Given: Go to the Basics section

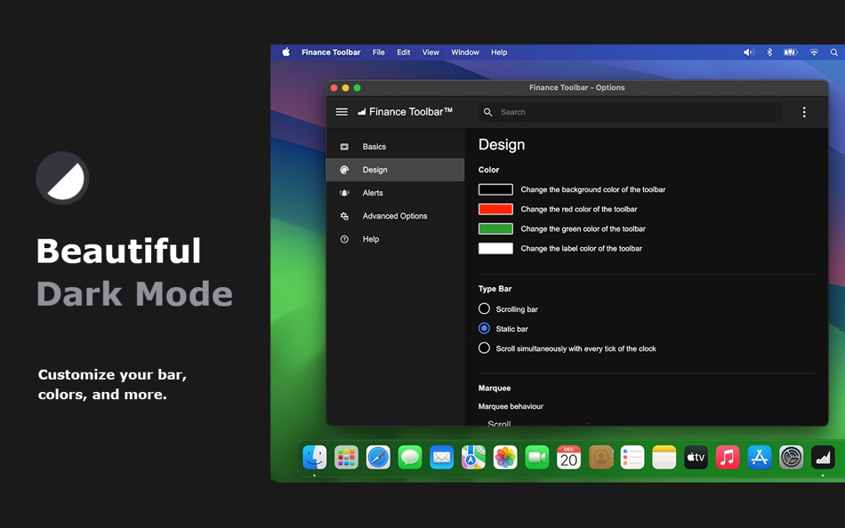Looking at the screenshot, I should (x=395, y=147).
